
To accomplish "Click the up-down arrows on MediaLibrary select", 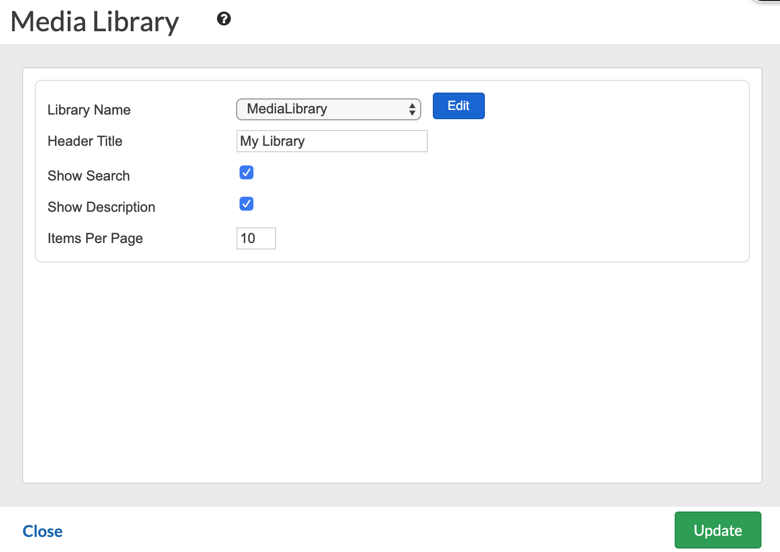I will click(x=412, y=109).
